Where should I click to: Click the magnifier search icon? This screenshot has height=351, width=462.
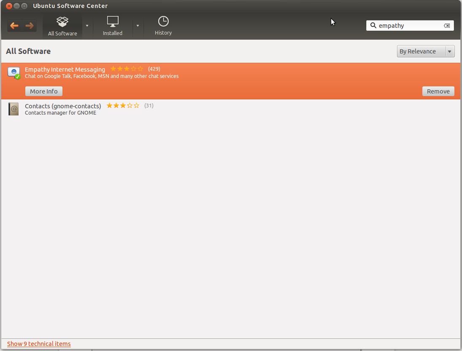tap(373, 25)
